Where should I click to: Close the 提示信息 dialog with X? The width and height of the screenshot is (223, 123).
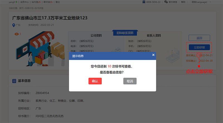click(x=153, y=55)
